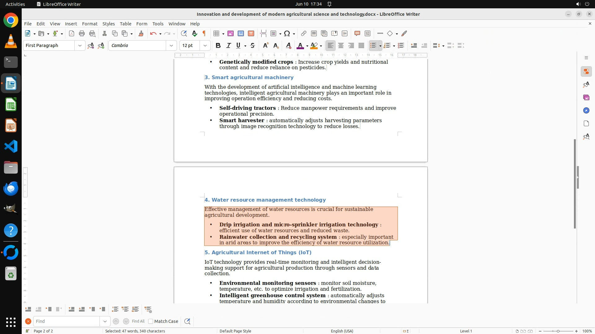Click the zoom slider in status bar
Screen dimensions: 595x334
point(558,331)
